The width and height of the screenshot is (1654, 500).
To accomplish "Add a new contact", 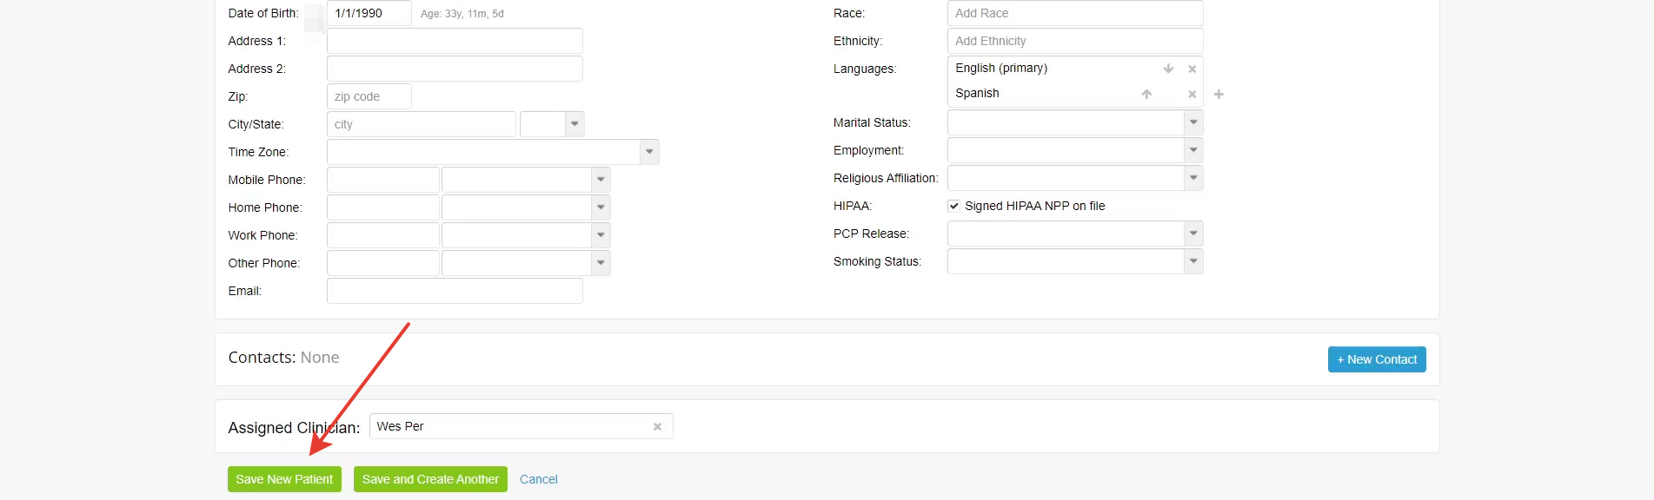I will click(1376, 359).
